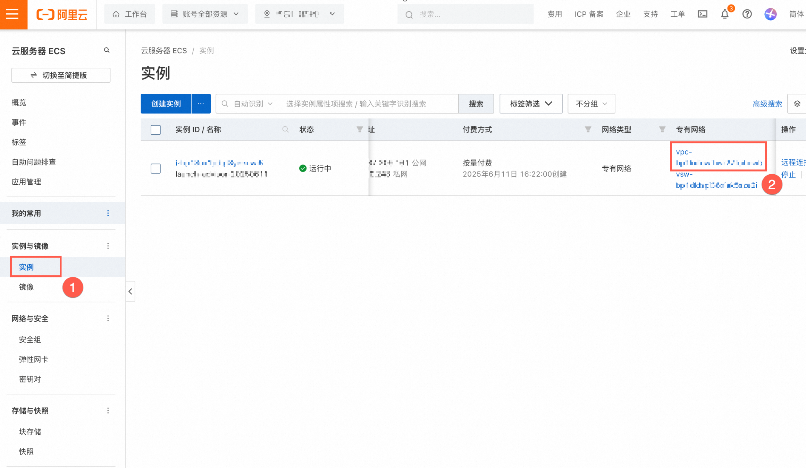The image size is (806, 468).
Task: Filter the 付费方式 column
Action: pyautogui.click(x=588, y=129)
